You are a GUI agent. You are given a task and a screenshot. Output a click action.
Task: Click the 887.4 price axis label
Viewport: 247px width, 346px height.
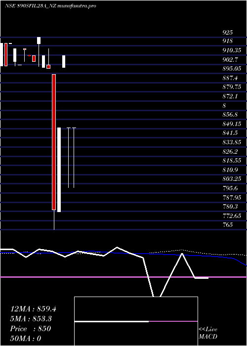click(x=230, y=78)
